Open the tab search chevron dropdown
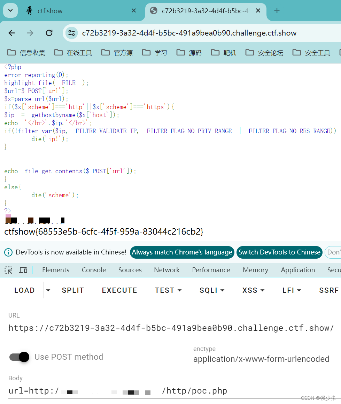 coord(10,10)
